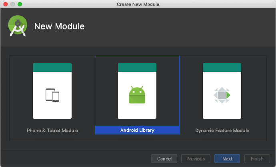Click the Phone & Tablet Module label
Image resolution: width=276 pixels, height=167 pixels.
tap(52, 130)
